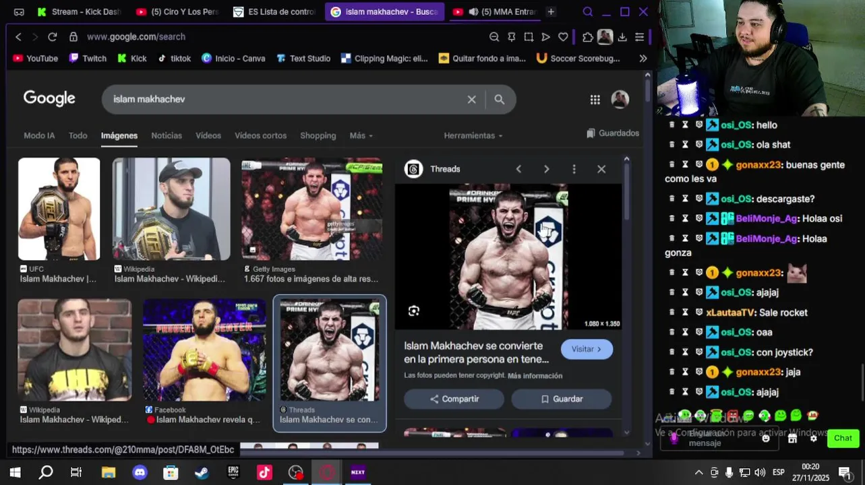
Task: Open the browser easy setup menu icon
Action: point(639,37)
